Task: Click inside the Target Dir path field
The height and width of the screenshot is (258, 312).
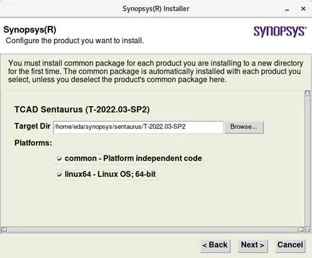Action: point(138,127)
